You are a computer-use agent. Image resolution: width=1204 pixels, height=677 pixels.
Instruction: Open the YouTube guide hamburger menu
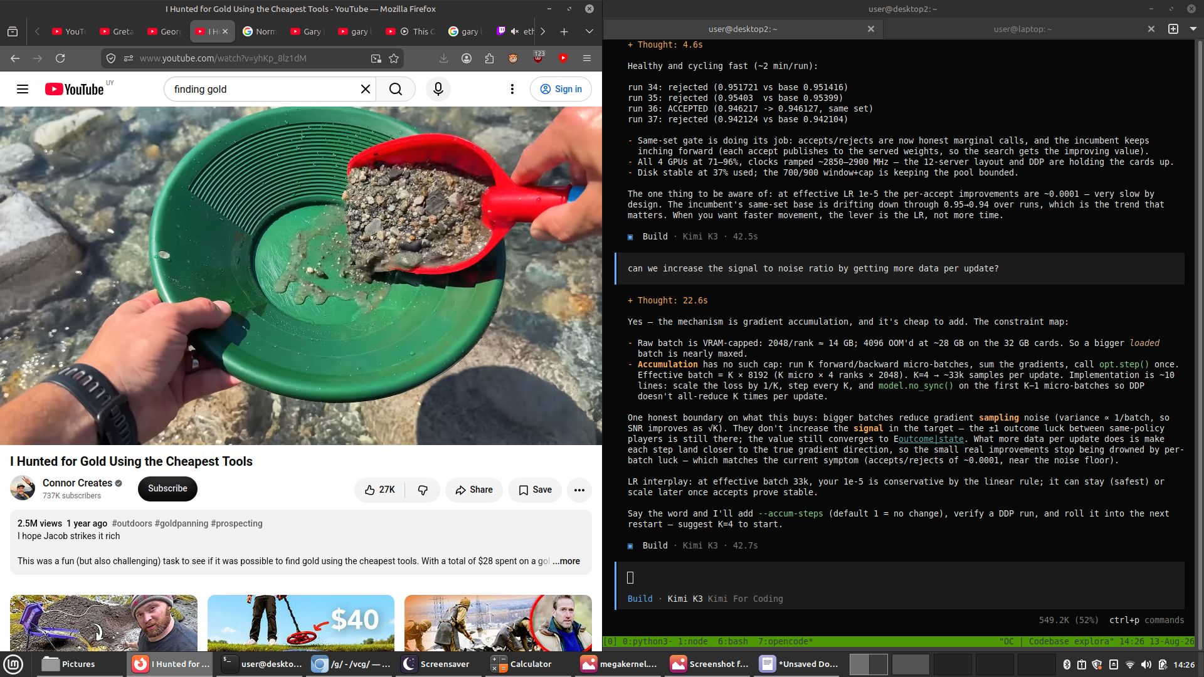pyautogui.click(x=23, y=89)
